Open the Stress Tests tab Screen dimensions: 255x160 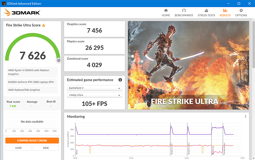pos(206,13)
